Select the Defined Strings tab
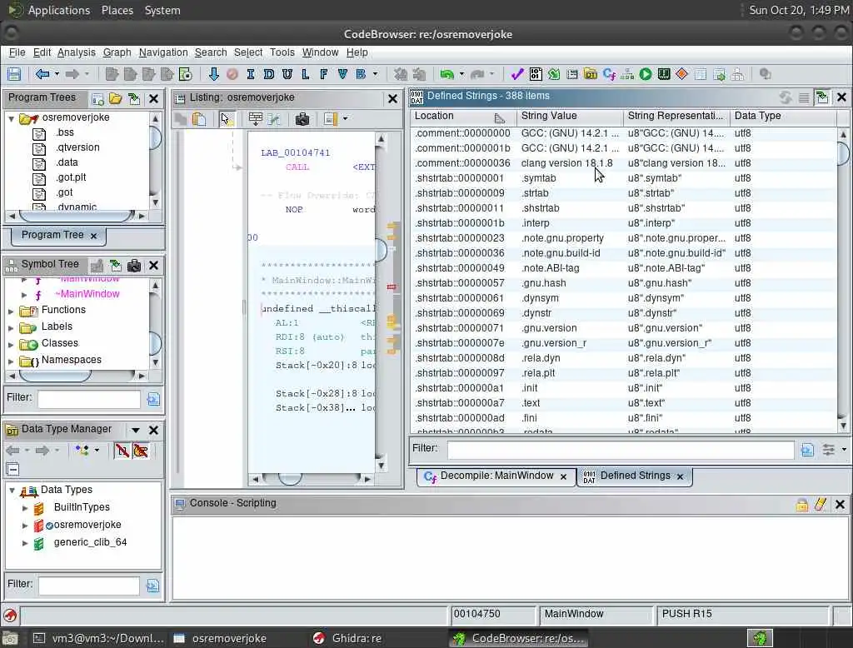Viewport: 853px width, 648px height. 634,476
